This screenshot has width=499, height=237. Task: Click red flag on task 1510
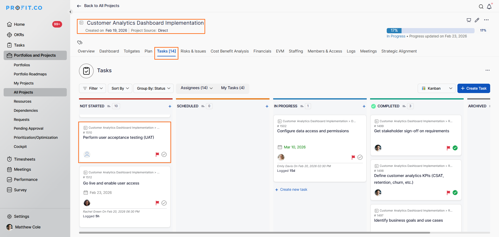click(157, 154)
